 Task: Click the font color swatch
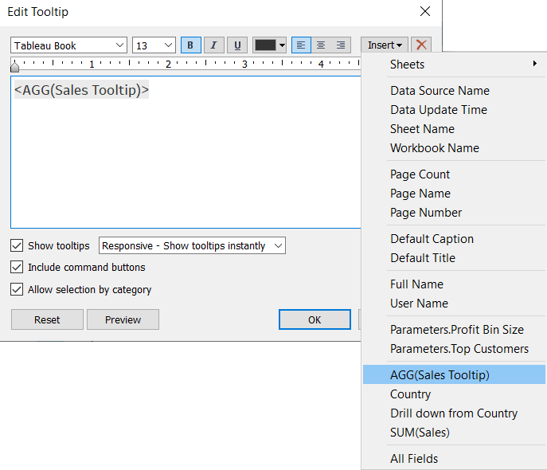pyautogui.click(x=265, y=45)
